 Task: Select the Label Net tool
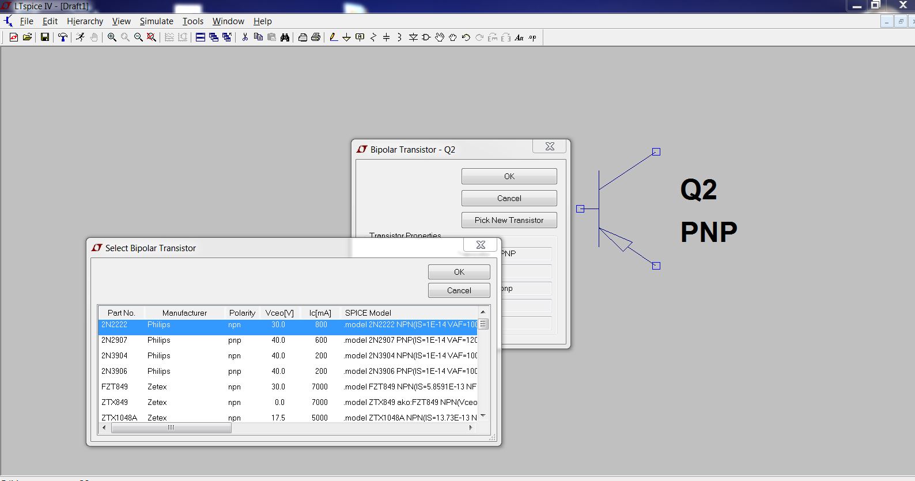point(360,37)
